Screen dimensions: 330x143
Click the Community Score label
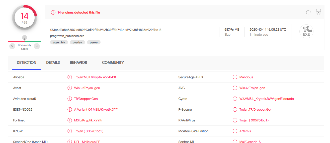(x=25, y=47)
